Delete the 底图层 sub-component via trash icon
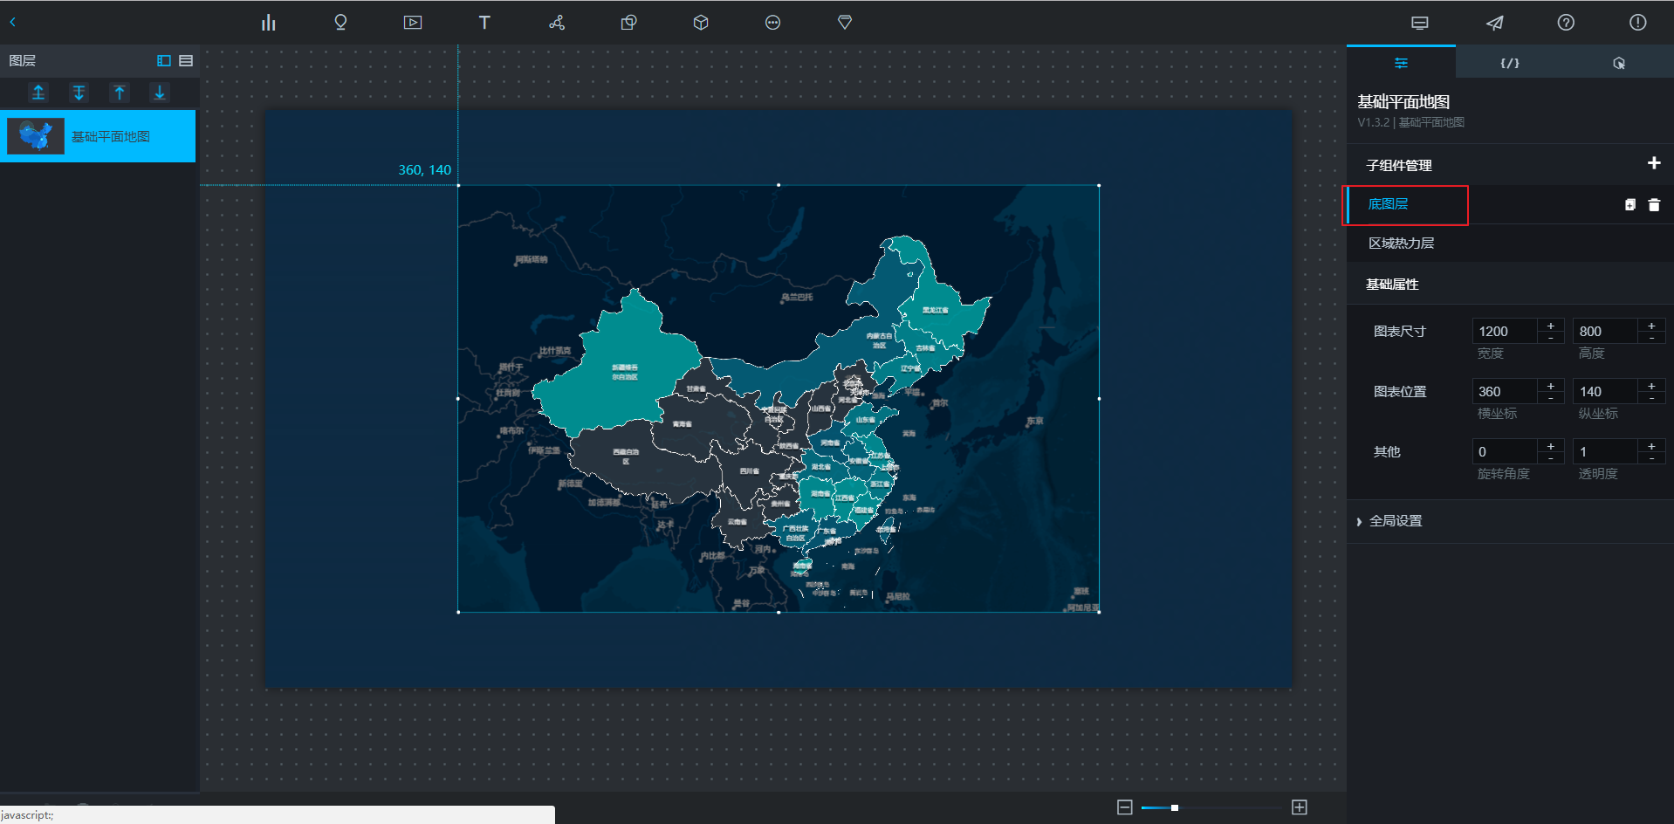The height and width of the screenshot is (824, 1674). [1654, 204]
